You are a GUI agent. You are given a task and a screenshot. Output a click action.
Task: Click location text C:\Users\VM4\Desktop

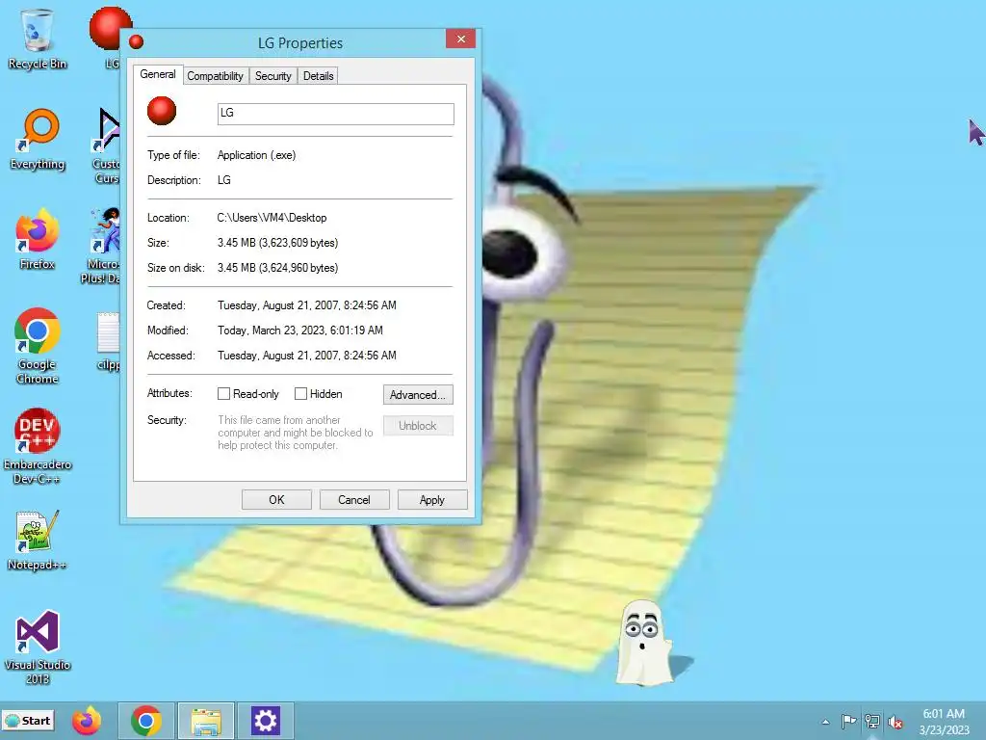pyautogui.click(x=272, y=218)
